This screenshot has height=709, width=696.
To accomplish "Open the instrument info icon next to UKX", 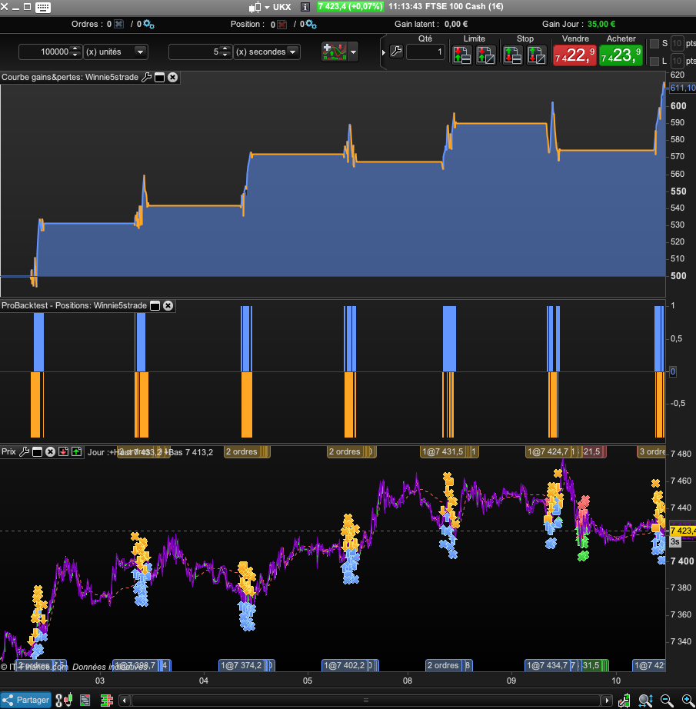I will [x=305, y=7].
